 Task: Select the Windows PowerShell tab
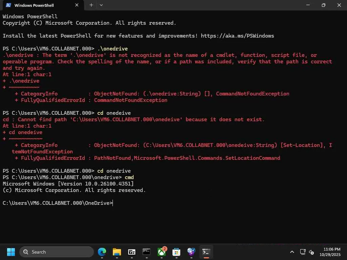[43, 5]
